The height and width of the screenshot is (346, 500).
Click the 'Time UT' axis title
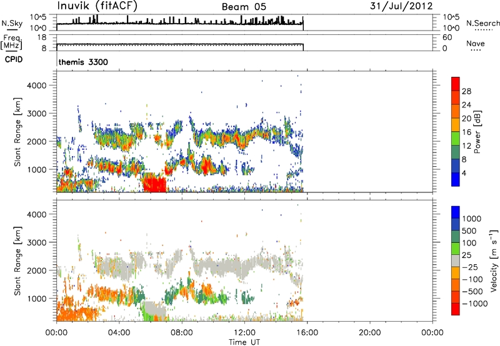point(244,342)
